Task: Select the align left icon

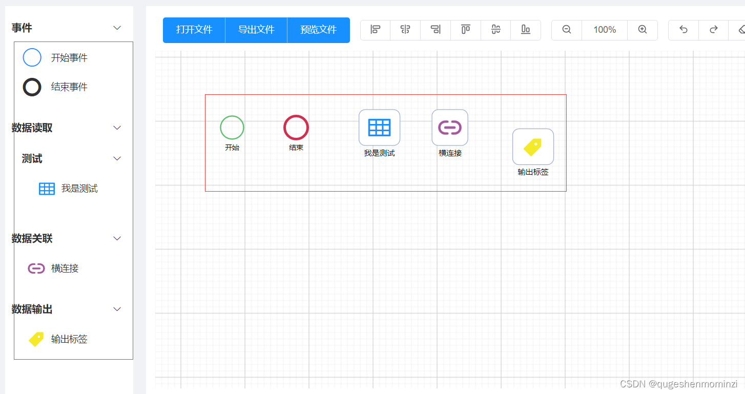Action: click(x=375, y=30)
